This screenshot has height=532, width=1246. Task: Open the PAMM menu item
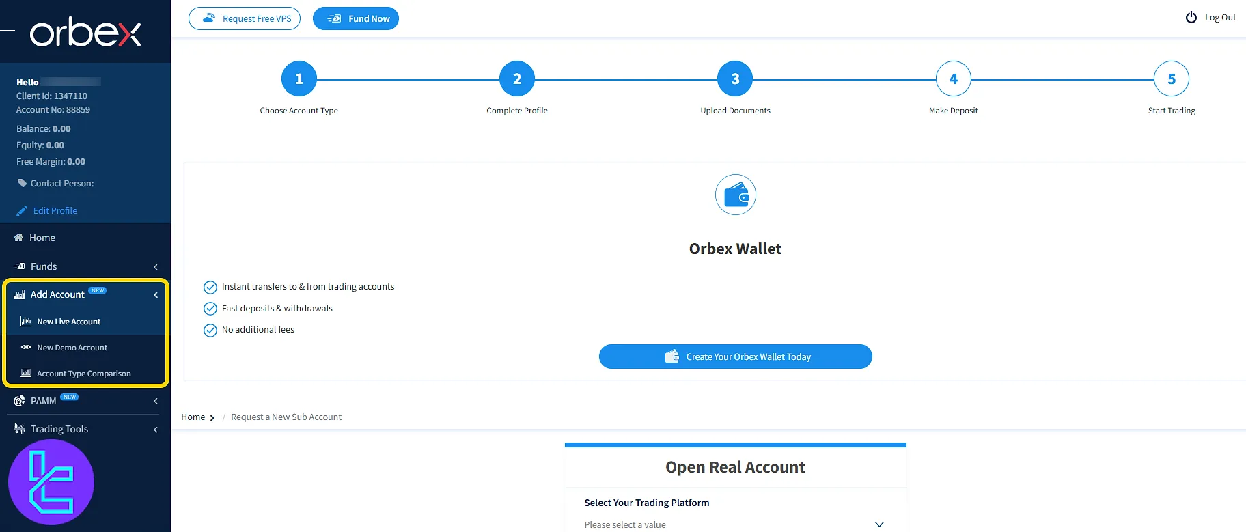[x=85, y=401]
